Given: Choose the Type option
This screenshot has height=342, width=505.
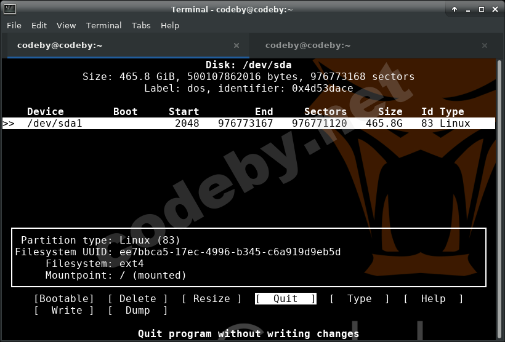Looking at the screenshot, I should click(360, 298).
